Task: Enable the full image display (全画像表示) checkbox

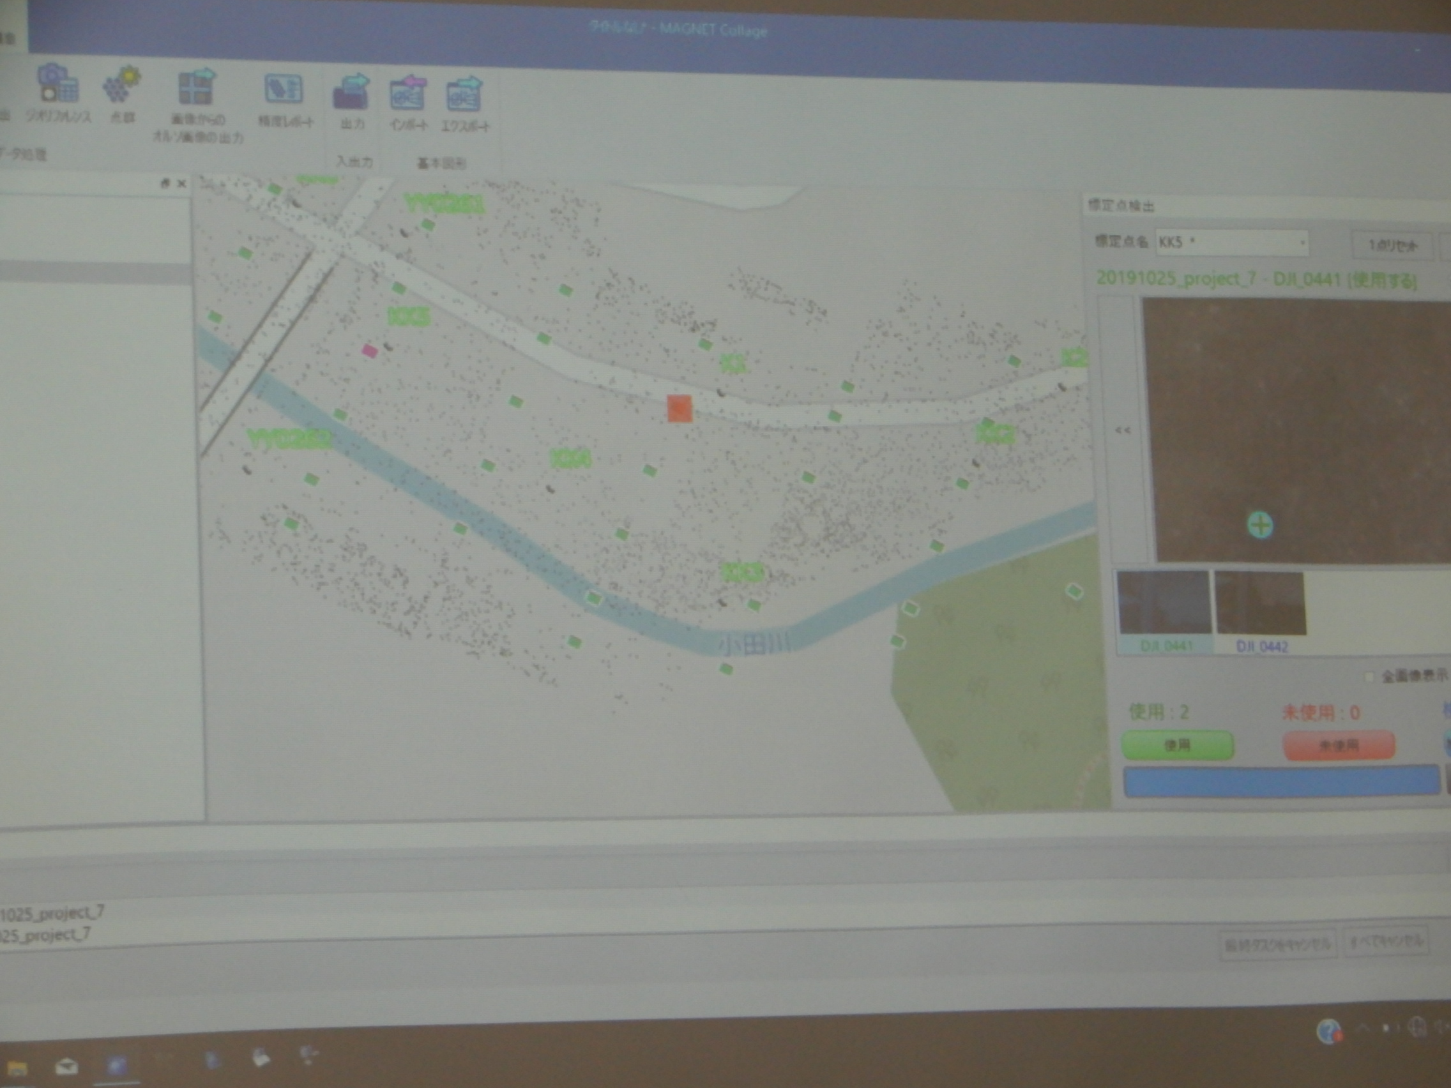Action: pos(1369,676)
